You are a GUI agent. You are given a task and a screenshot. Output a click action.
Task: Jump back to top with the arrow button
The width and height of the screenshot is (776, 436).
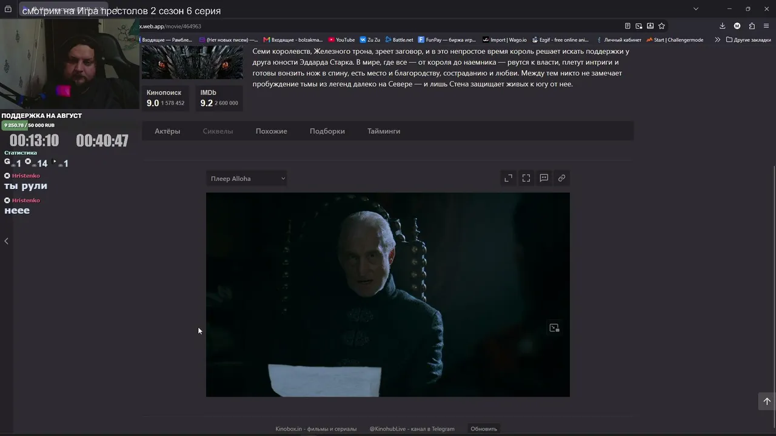coord(766,401)
